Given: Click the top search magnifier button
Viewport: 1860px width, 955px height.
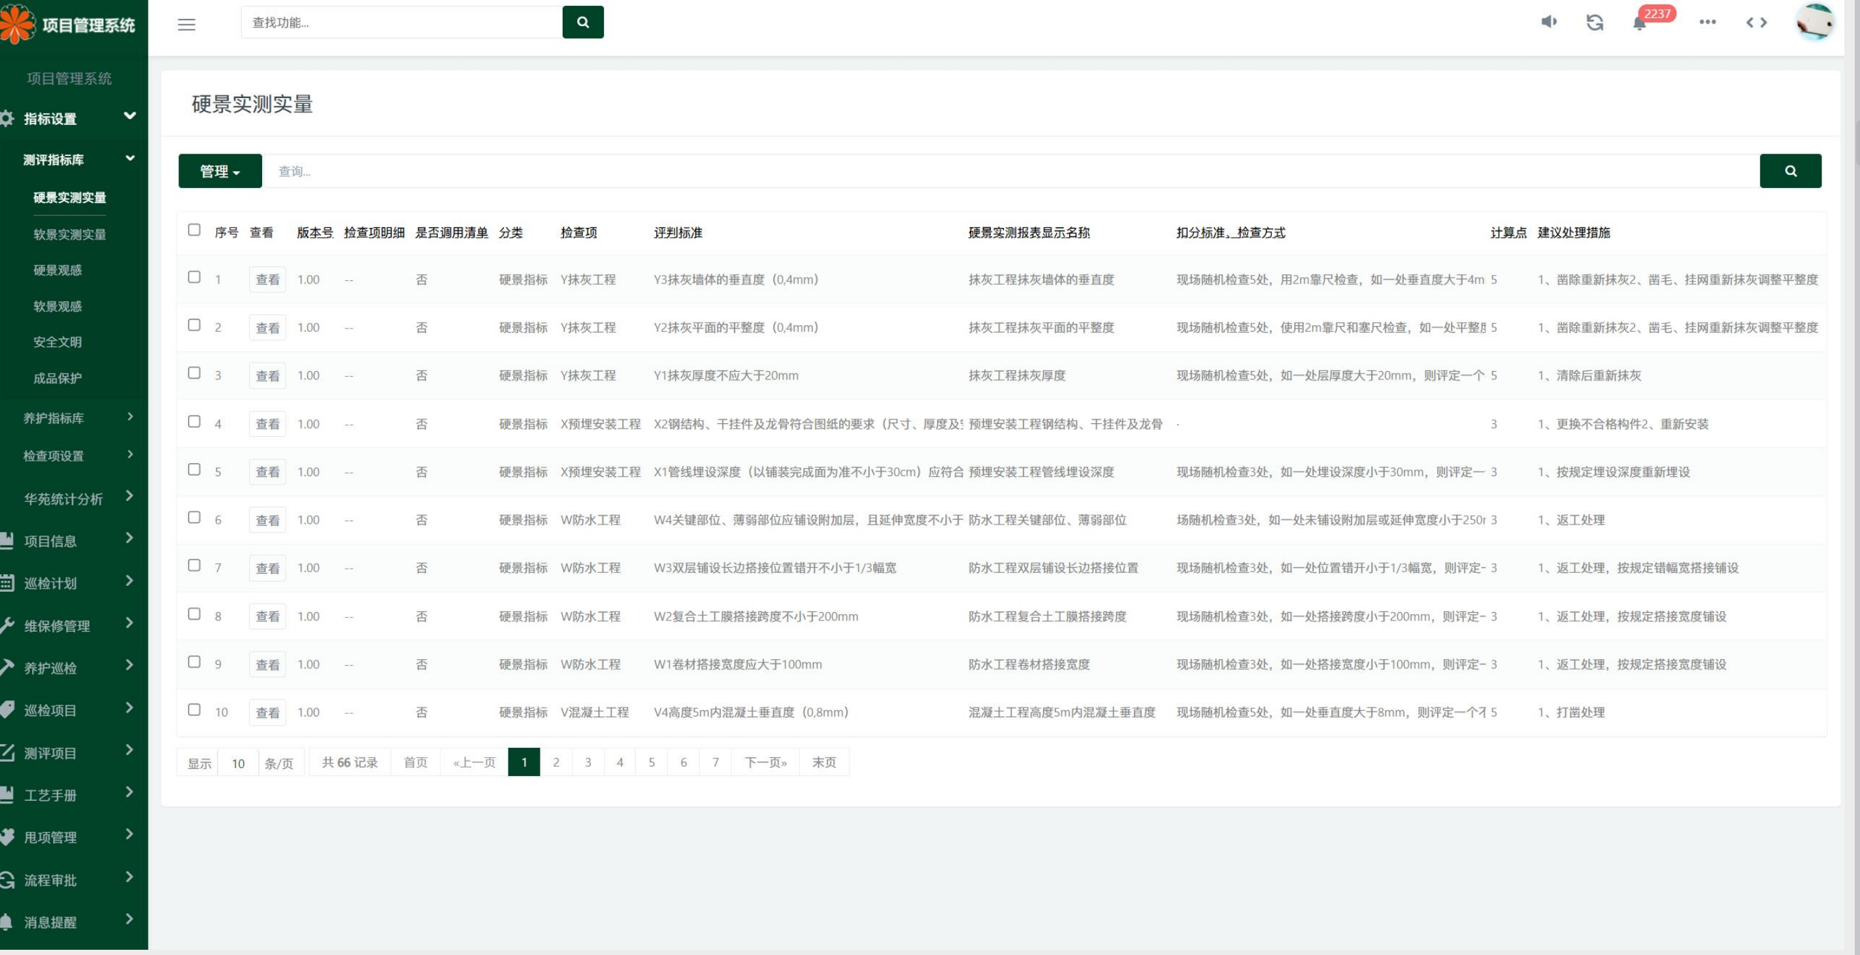Looking at the screenshot, I should point(583,22).
